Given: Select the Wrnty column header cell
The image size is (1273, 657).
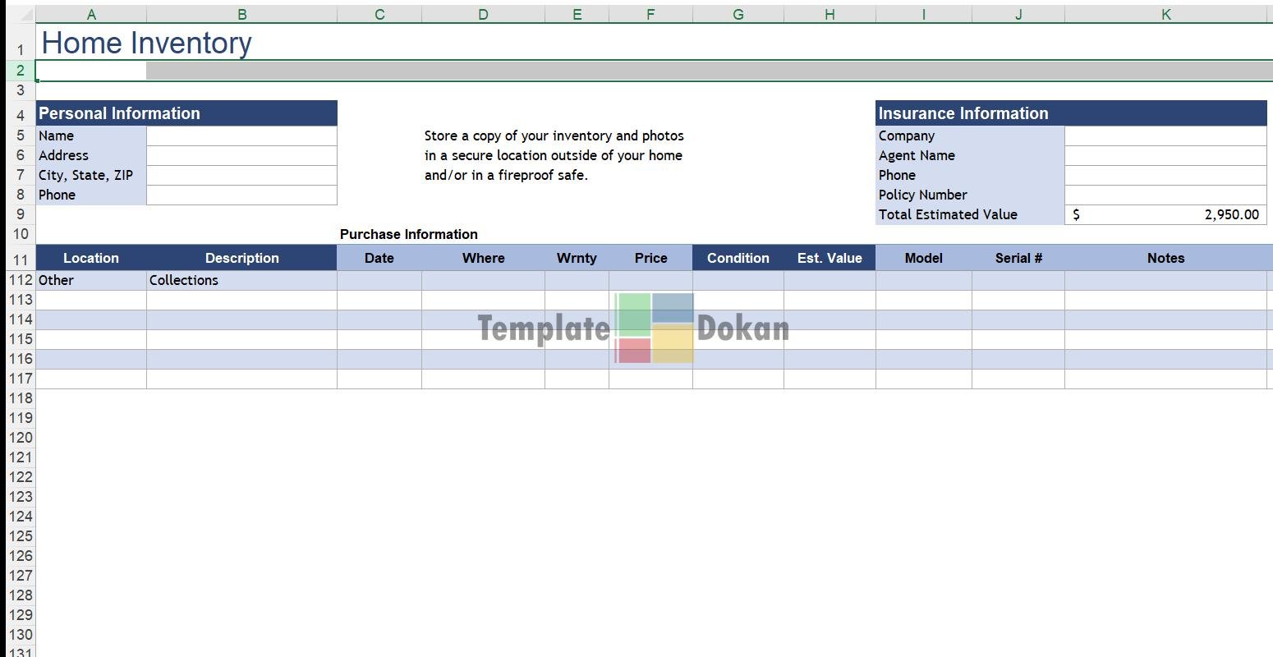Looking at the screenshot, I should [577, 258].
